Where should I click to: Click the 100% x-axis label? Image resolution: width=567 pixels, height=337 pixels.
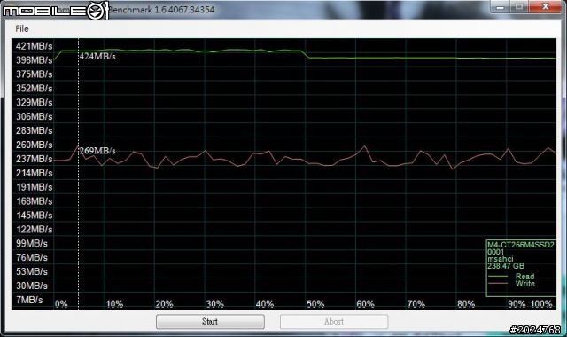[x=541, y=304]
